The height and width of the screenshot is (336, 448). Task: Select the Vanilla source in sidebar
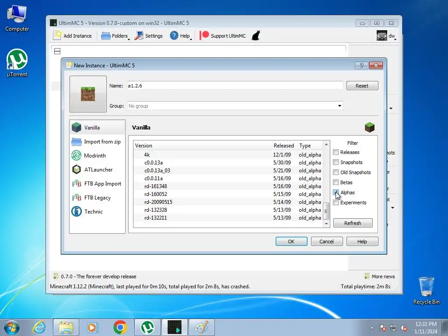tap(98, 127)
